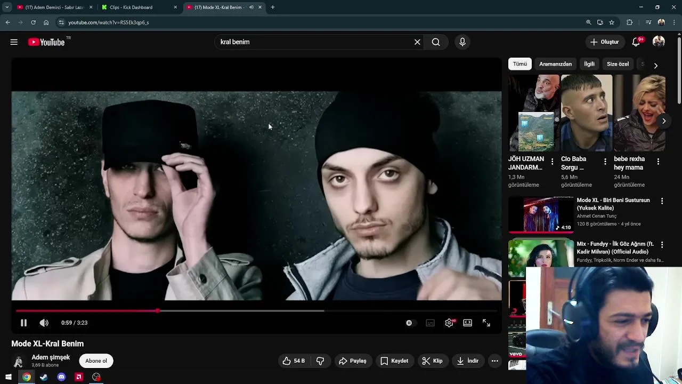Click the address bar URL
The width and height of the screenshot is (682, 384).
point(109,22)
